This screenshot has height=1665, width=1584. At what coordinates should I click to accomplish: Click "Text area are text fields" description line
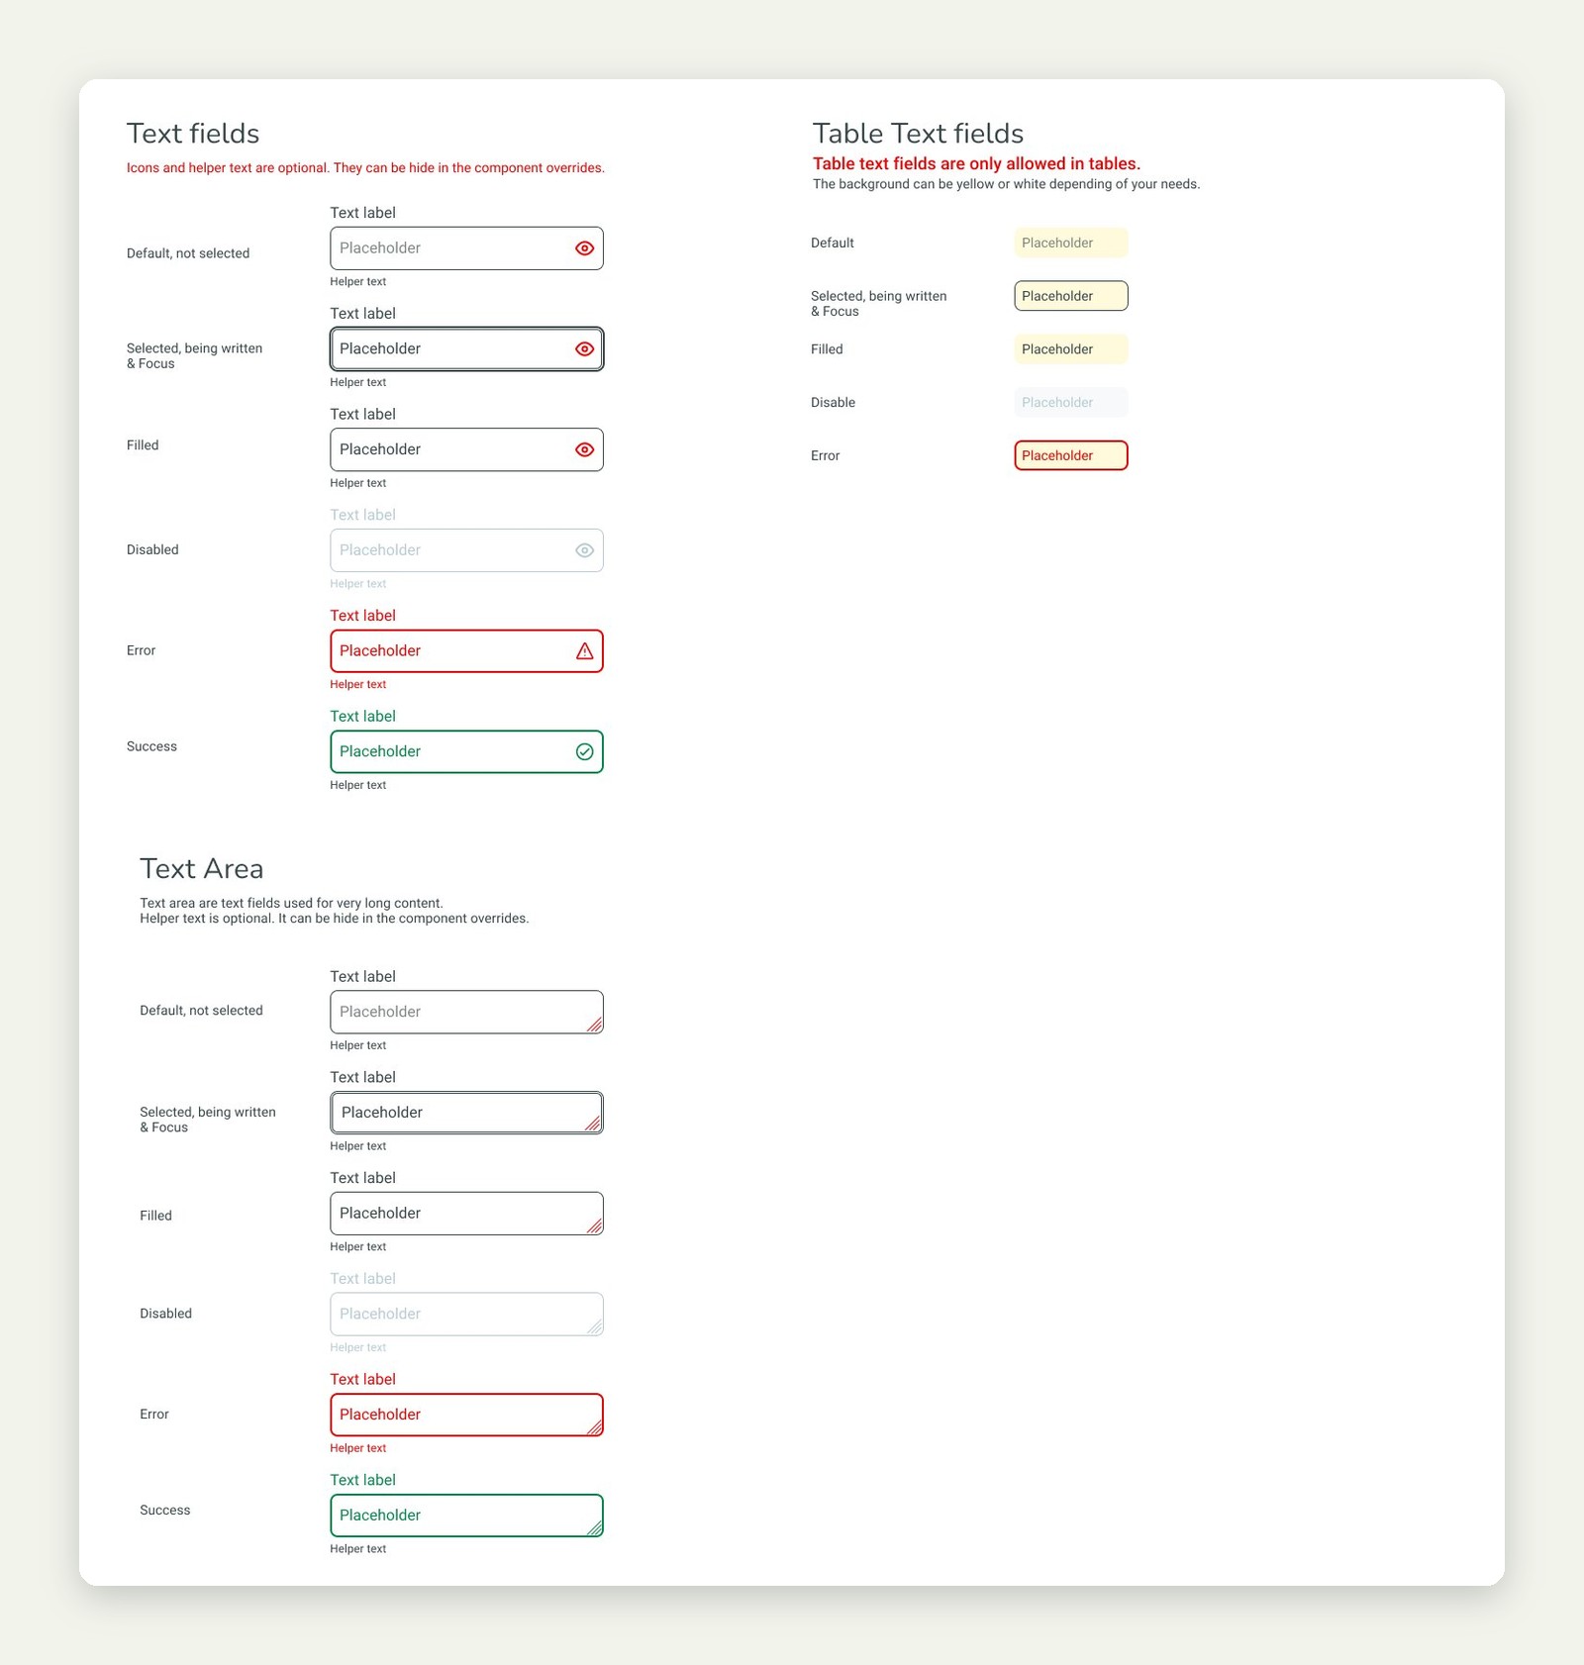[x=291, y=903]
